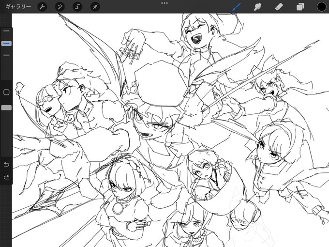Open the Layers panel
The height and width of the screenshot is (247, 329).
click(300, 7)
